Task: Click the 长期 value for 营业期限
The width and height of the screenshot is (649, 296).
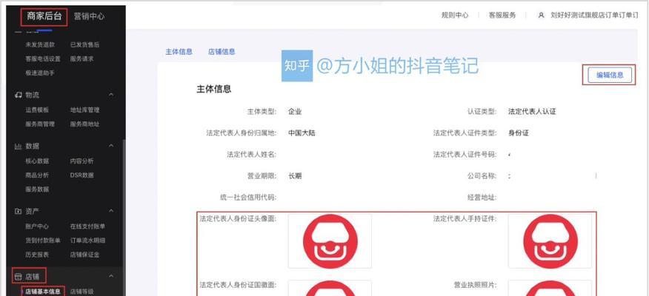Action: (x=295, y=175)
